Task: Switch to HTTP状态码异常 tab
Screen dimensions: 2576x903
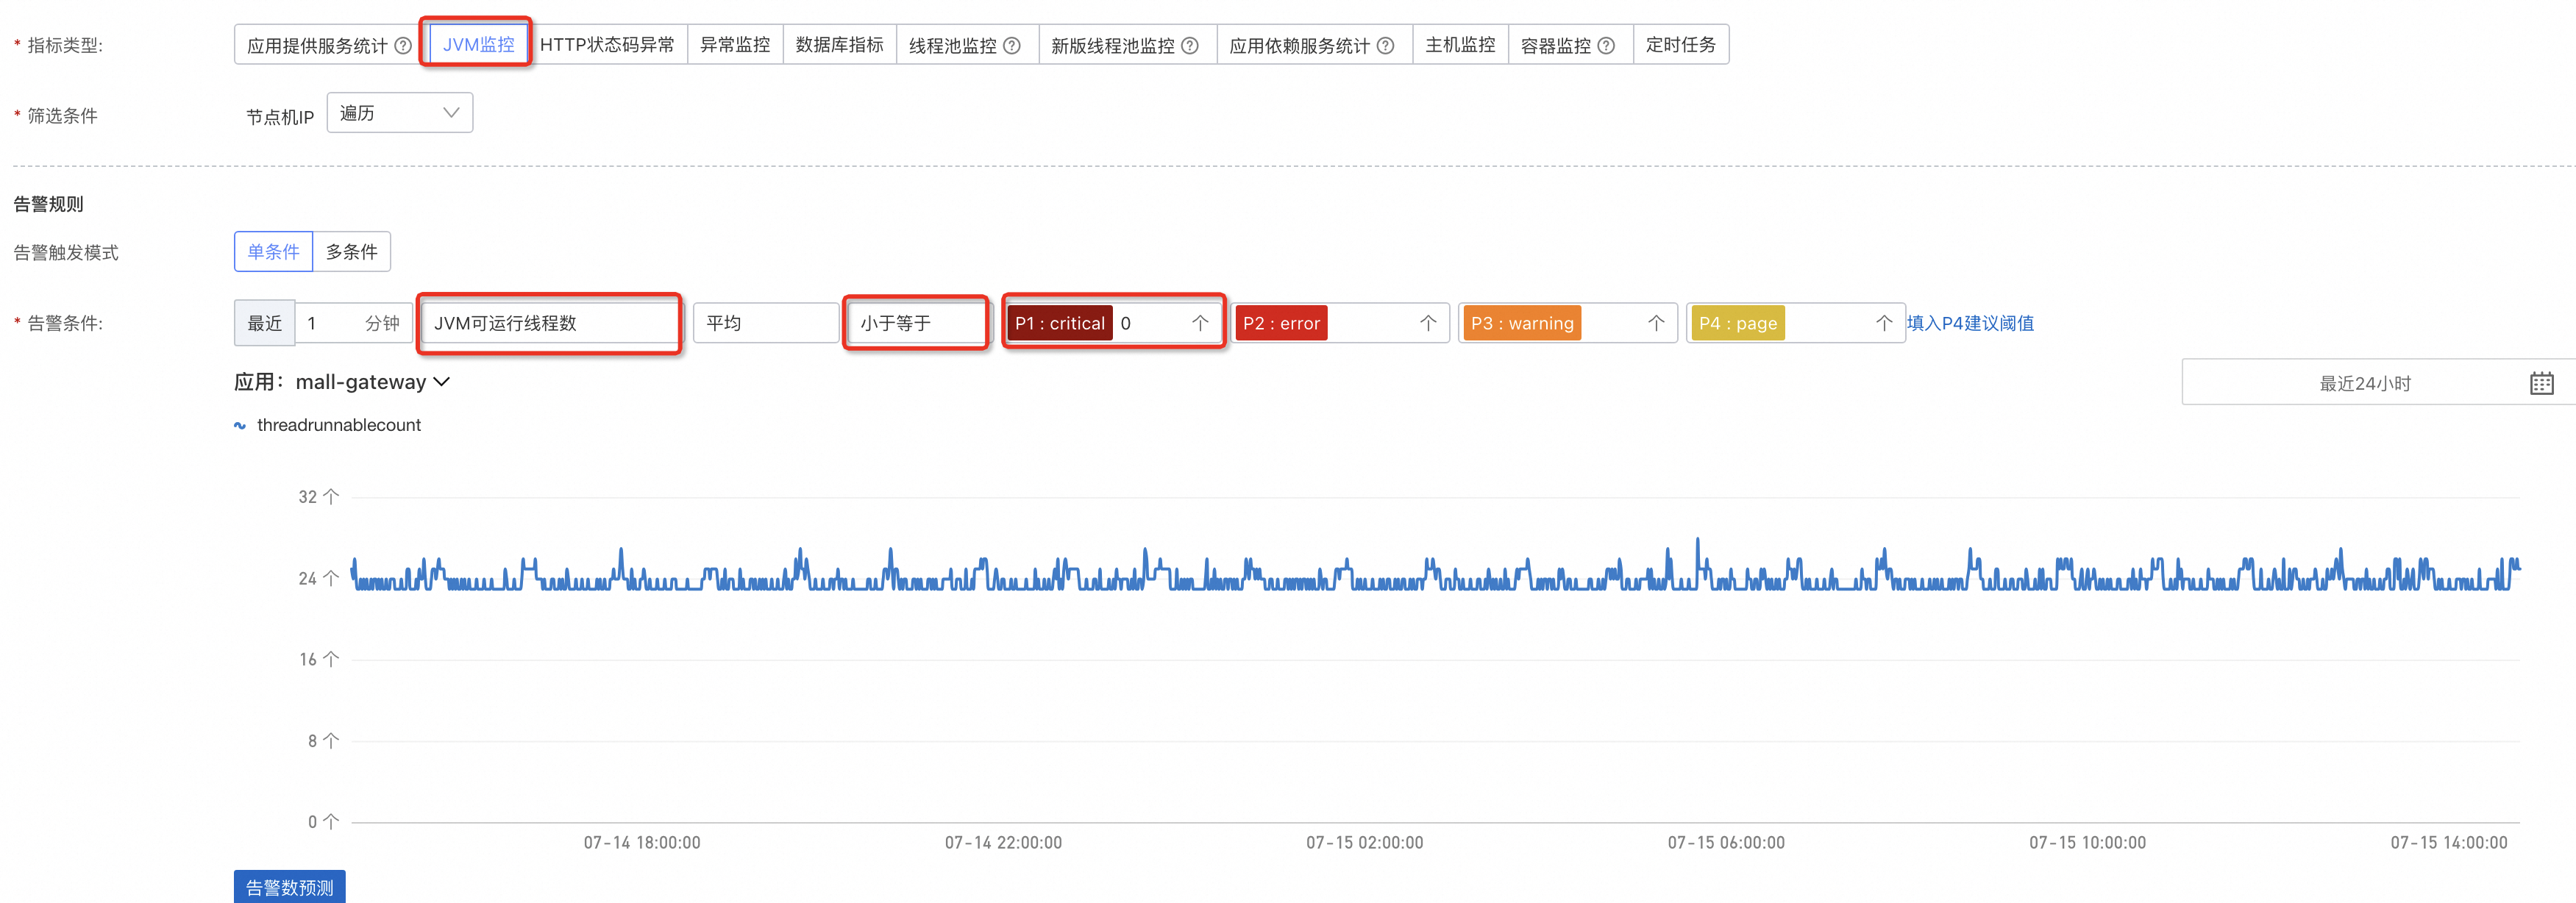Action: (x=607, y=45)
